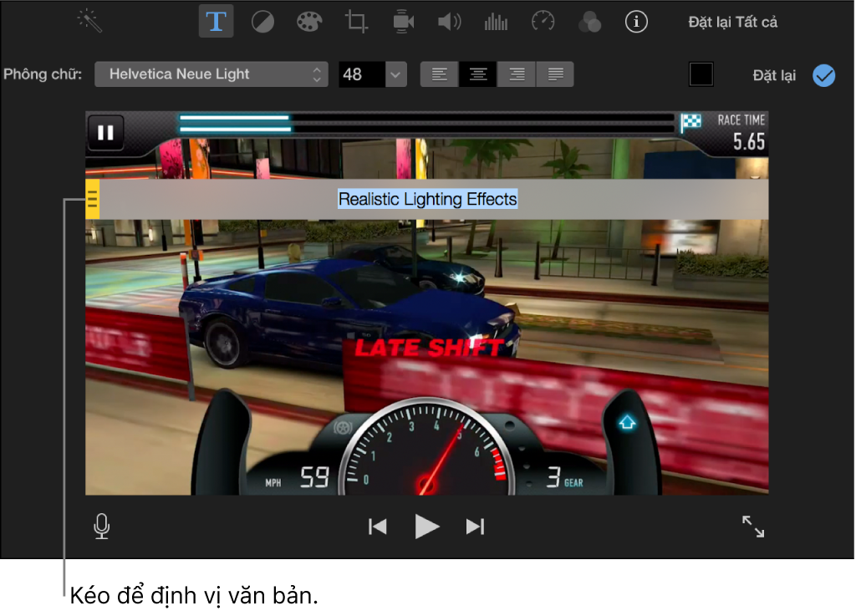Open the volume speaker icon

tap(449, 22)
